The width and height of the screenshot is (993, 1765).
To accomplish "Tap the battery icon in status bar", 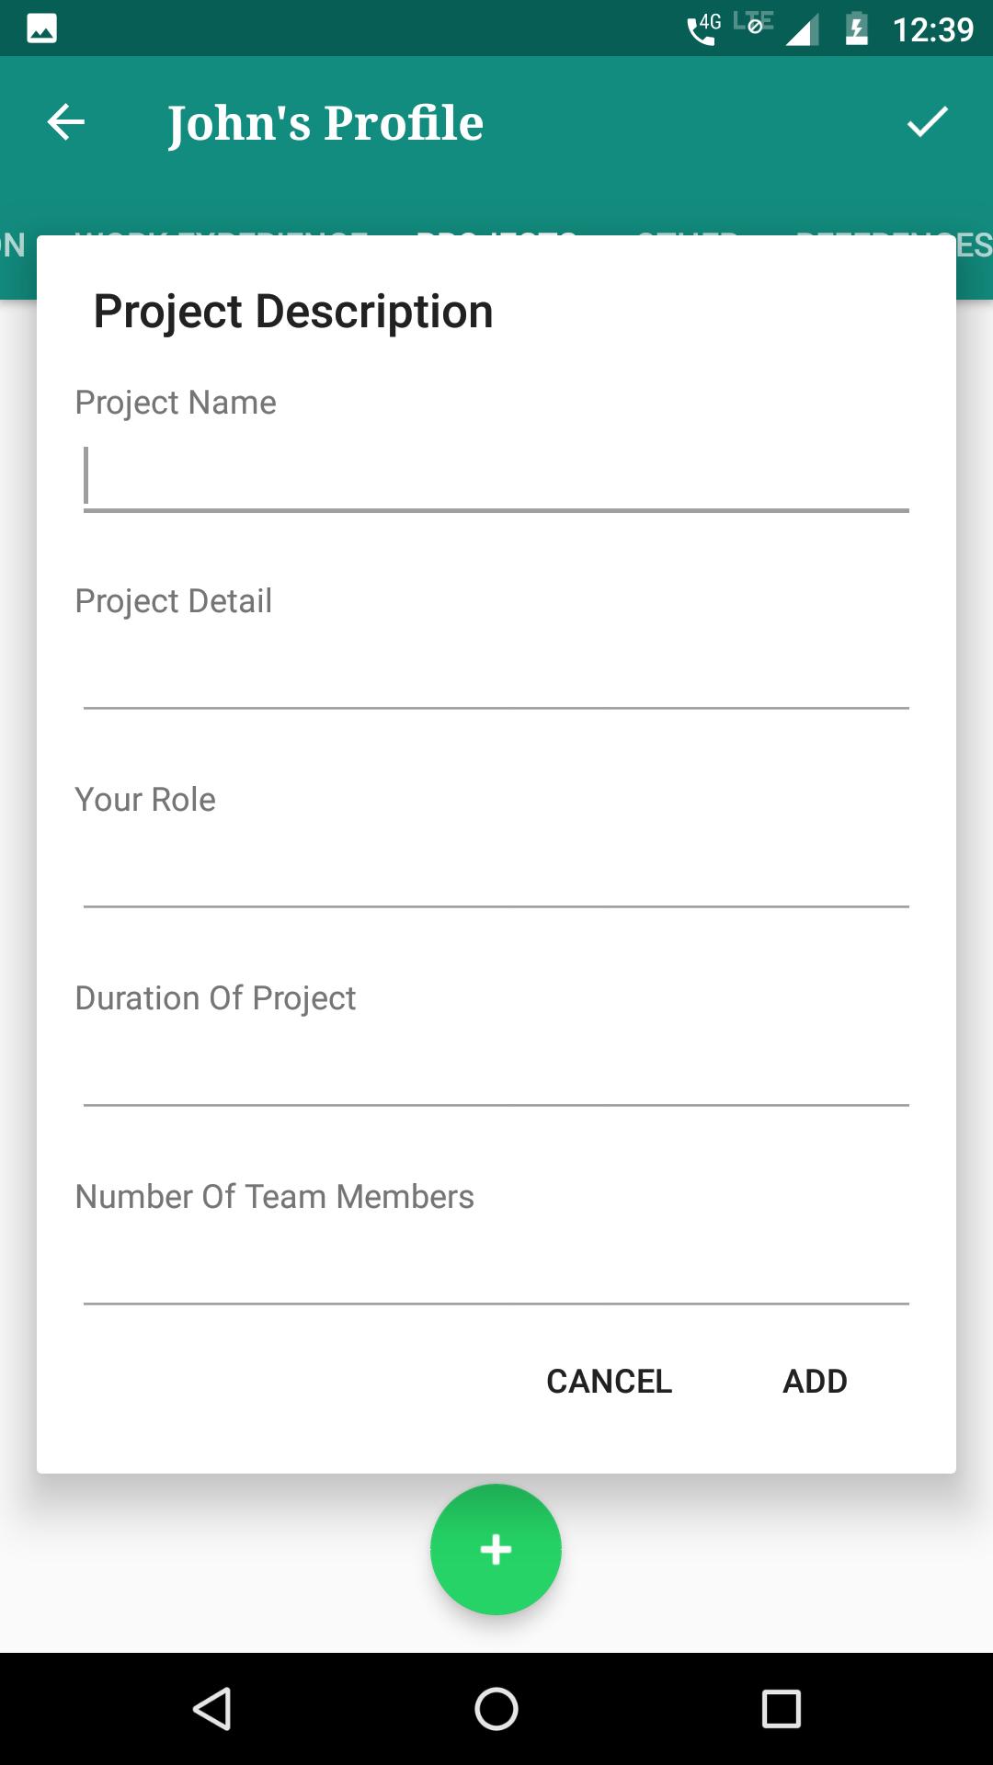I will pyautogui.click(x=856, y=28).
